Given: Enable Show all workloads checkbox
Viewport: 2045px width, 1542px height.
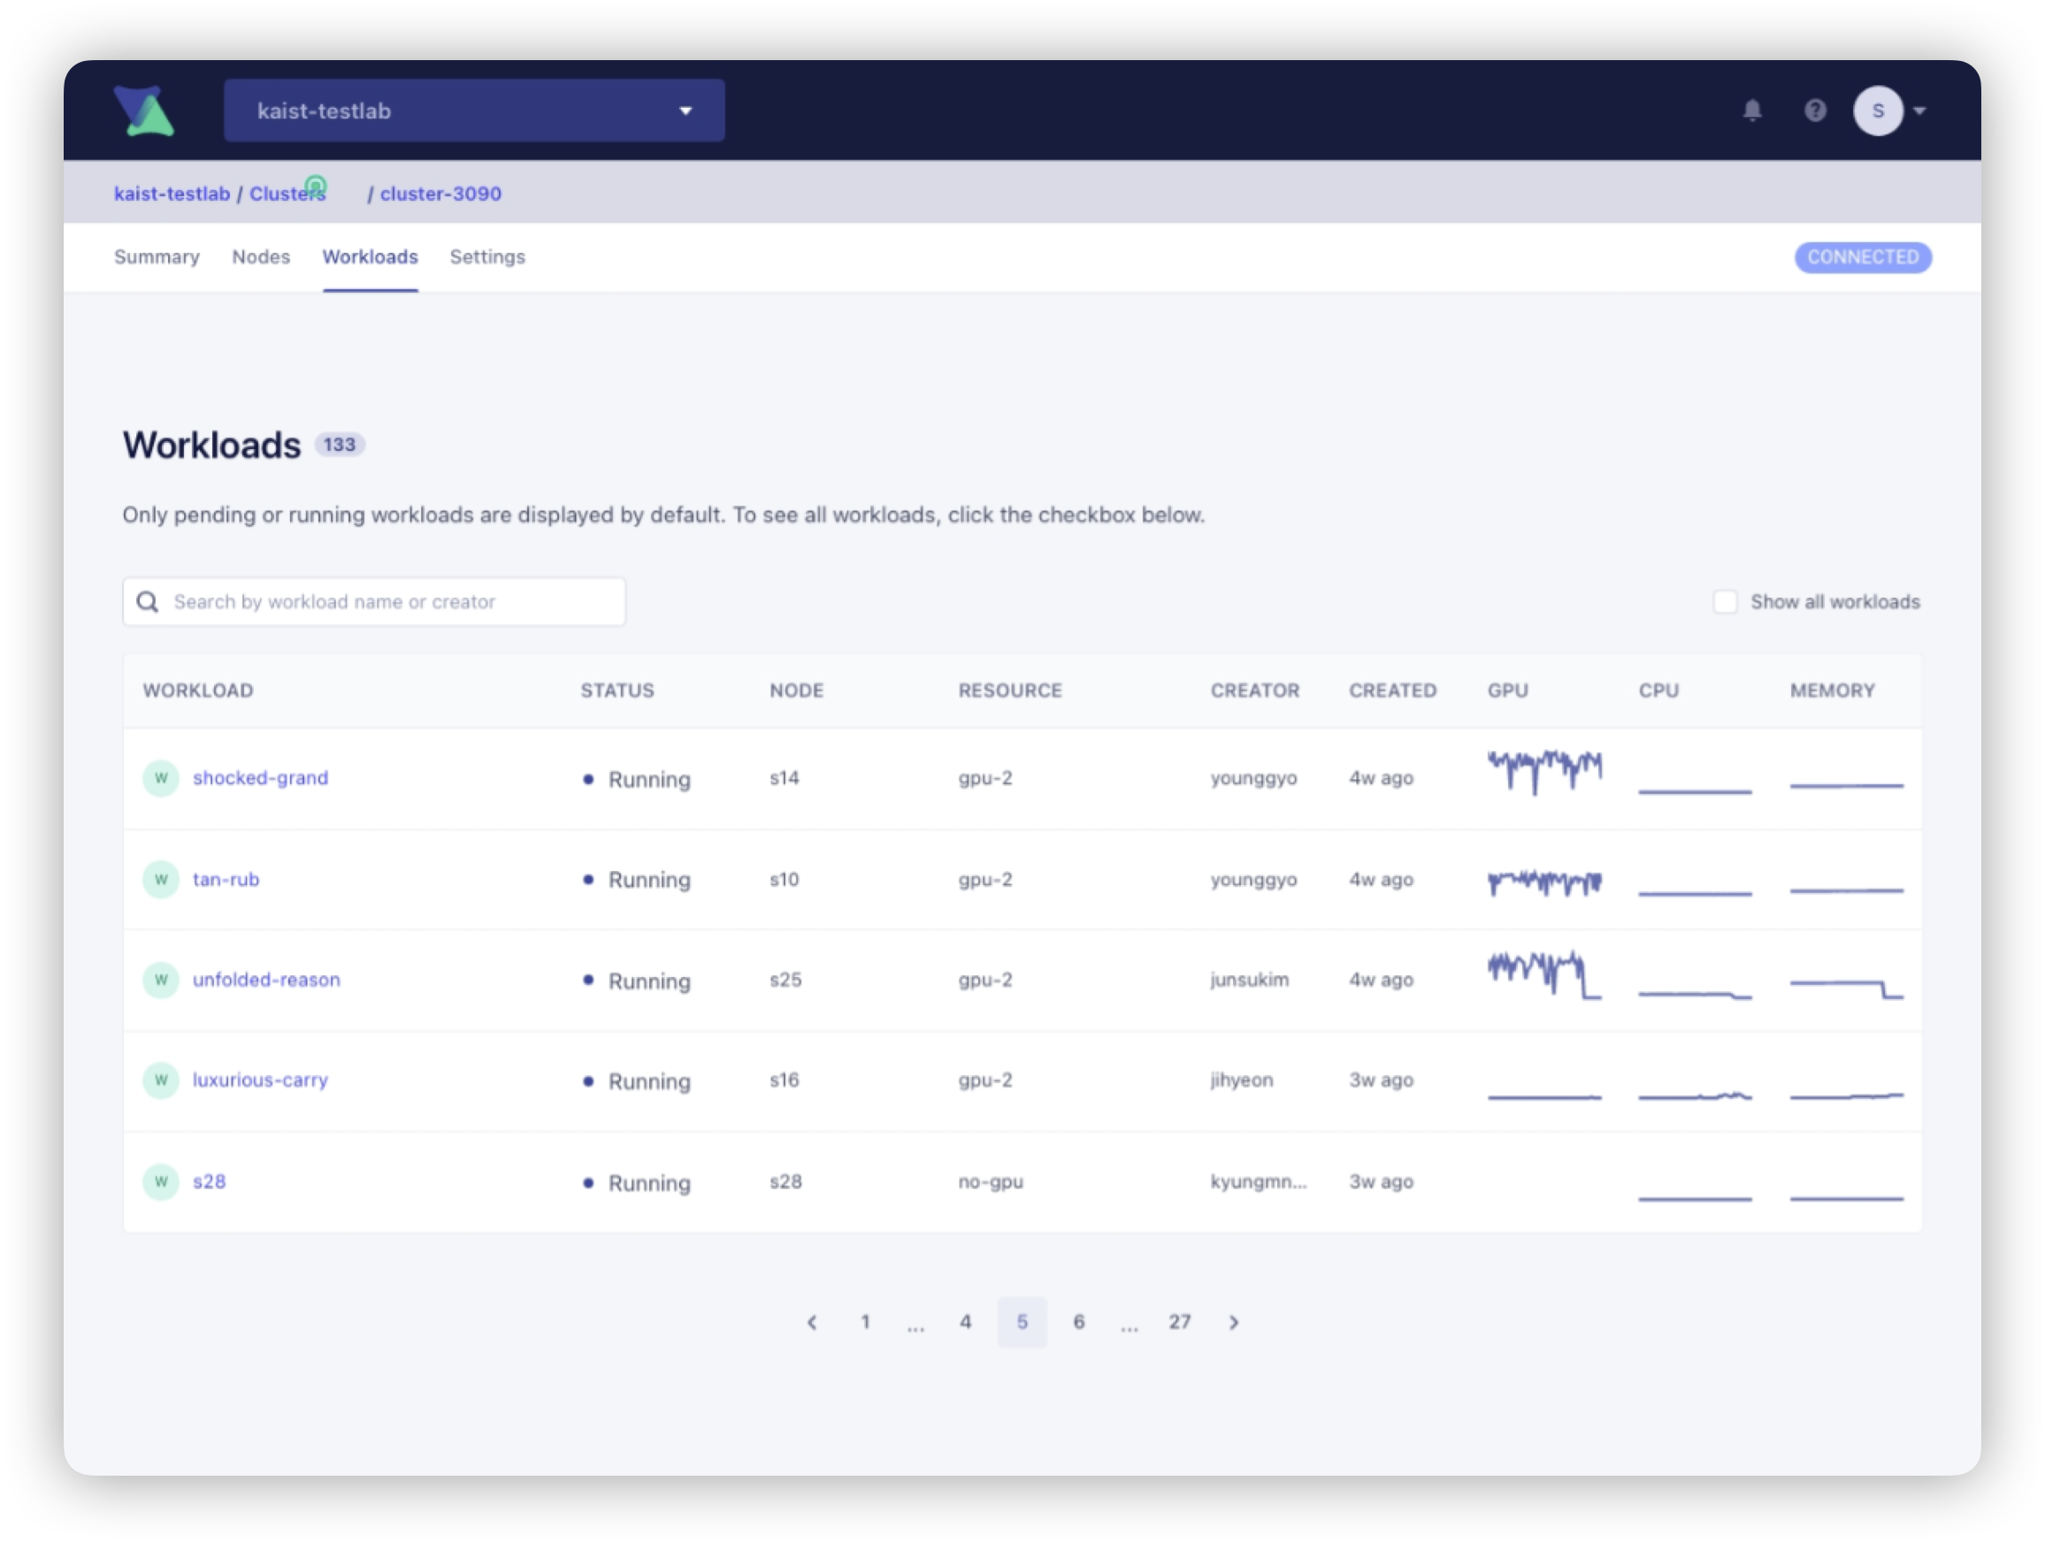Looking at the screenshot, I should 1725,602.
